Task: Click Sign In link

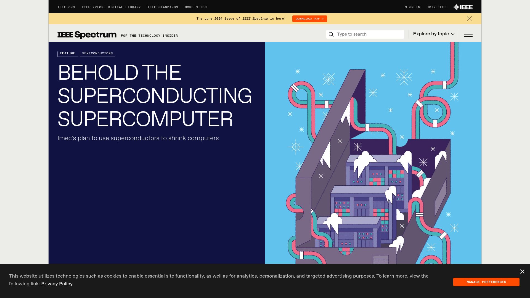Action: click(412, 7)
